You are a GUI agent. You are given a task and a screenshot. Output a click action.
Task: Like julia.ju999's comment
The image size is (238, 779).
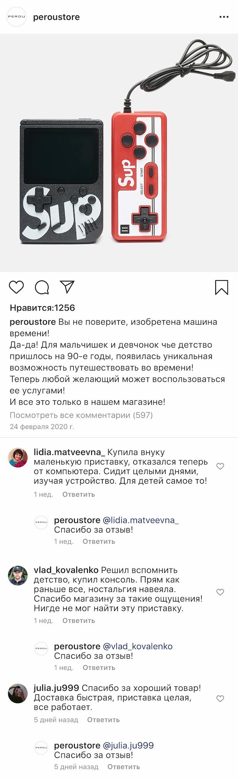[x=220, y=699]
